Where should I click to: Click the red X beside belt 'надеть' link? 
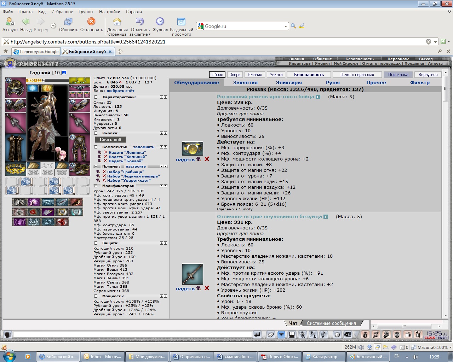coord(207,159)
